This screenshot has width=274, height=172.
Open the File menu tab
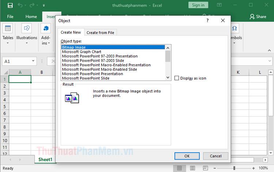(10, 16)
